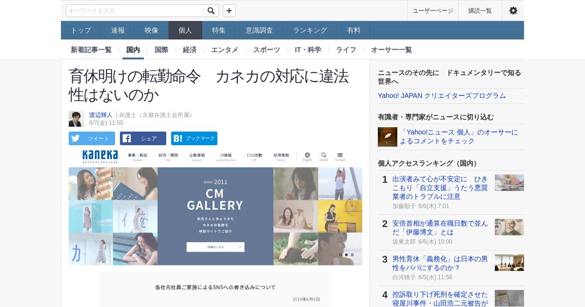Click 有識者・専門家がニュースに切り込む heading
This screenshot has height=307, width=585.
pos(436,117)
